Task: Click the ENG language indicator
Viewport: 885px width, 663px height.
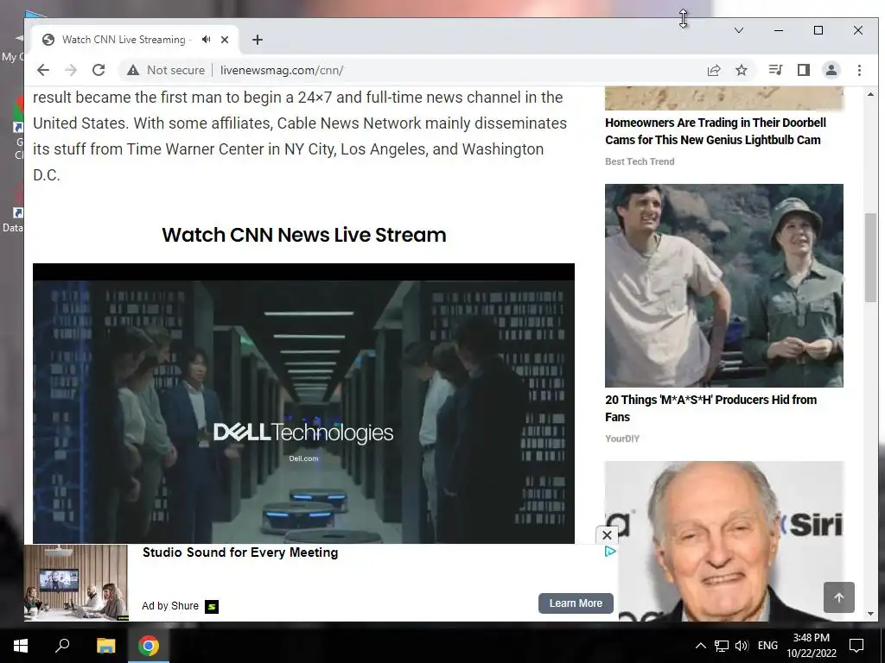Action: (x=767, y=646)
